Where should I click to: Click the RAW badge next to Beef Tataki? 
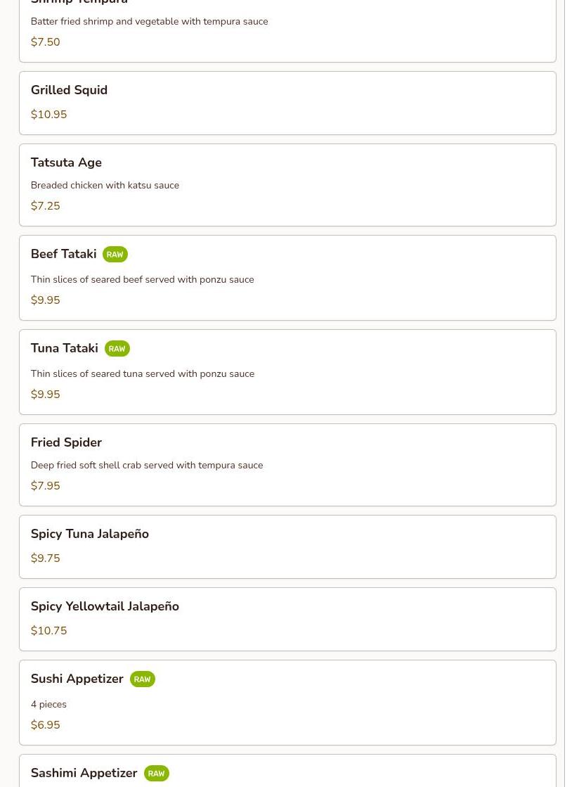[x=115, y=255]
